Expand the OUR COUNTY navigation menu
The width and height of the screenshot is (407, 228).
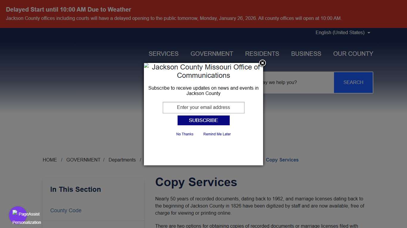[x=353, y=53]
